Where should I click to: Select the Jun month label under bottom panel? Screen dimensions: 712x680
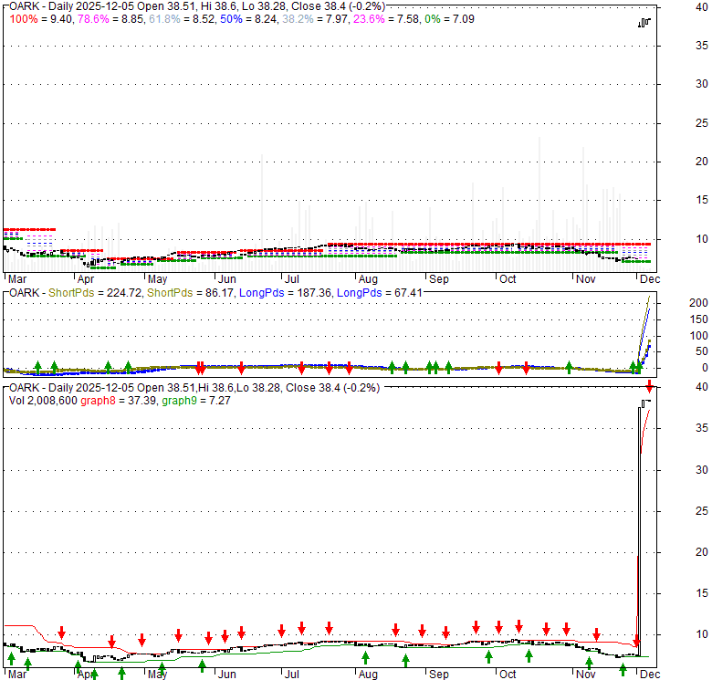point(226,675)
